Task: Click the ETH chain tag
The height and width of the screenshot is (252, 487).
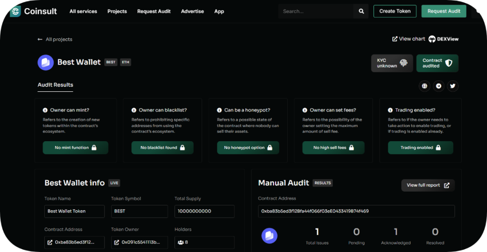Action: pyautogui.click(x=126, y=62)
